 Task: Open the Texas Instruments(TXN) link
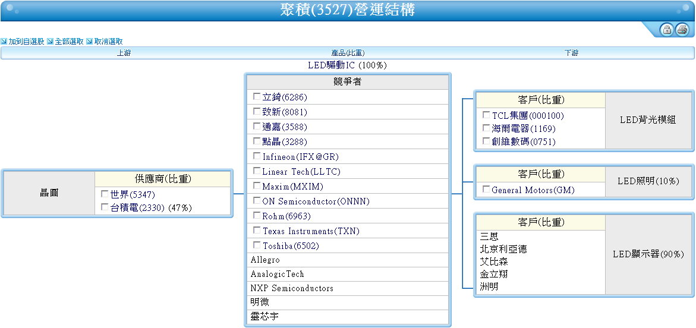pos(311,231)
